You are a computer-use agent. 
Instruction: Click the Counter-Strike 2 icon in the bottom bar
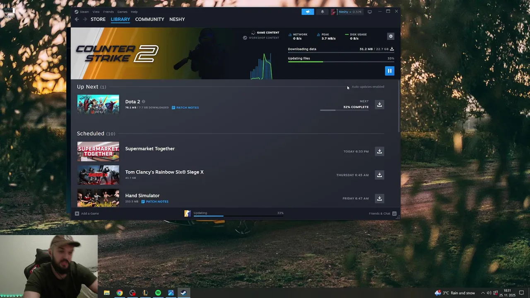(x=188, y=214)
